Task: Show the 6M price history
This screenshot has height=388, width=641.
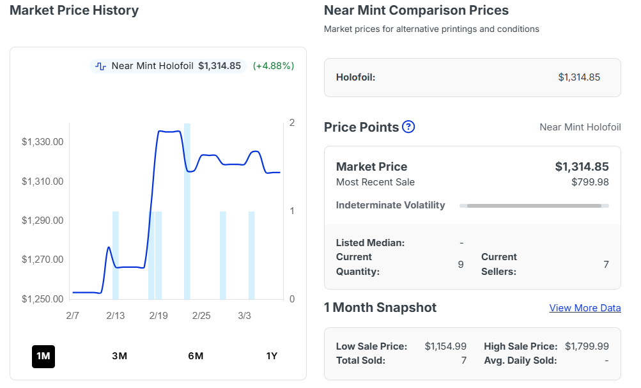Action: [196, 356]
